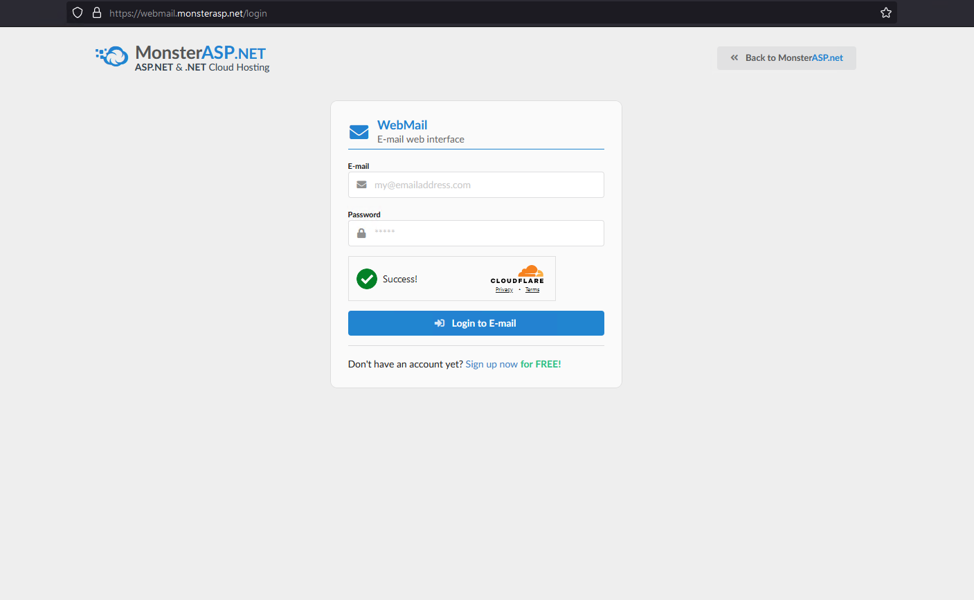Open Cloudflare Terms link
This screenshot has width=974, height=600.
532,290
